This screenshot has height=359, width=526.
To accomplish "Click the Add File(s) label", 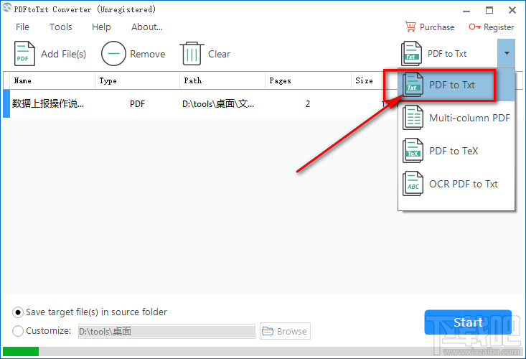I will [x=64, y=54].
